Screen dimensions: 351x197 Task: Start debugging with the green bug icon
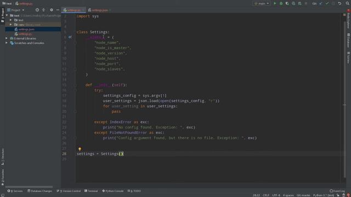[x=281, y=3]
